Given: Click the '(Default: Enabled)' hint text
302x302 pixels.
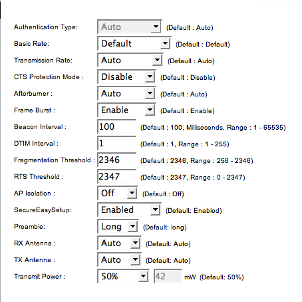Looking at the screenshot, I should 194,211.
